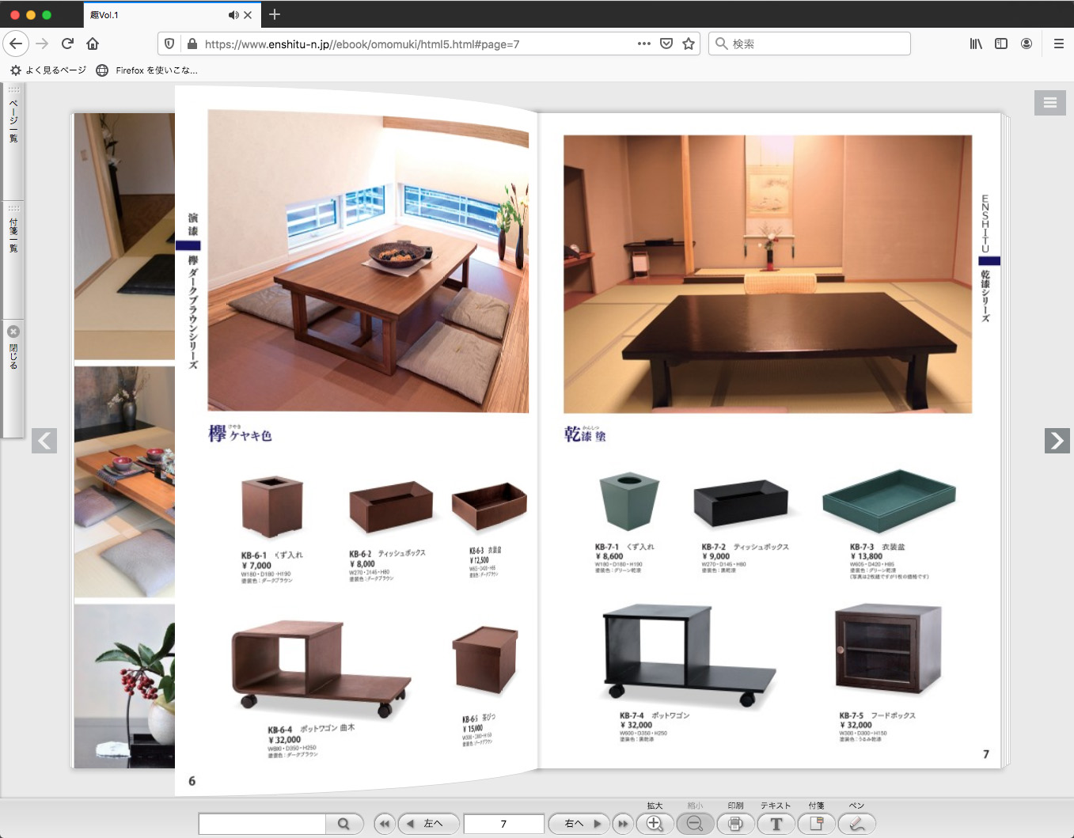Viewport: 1074px width, 838px height.
Task: Click the 印刷 print icon
Action: pyautogui.click(x=735, y=824)
